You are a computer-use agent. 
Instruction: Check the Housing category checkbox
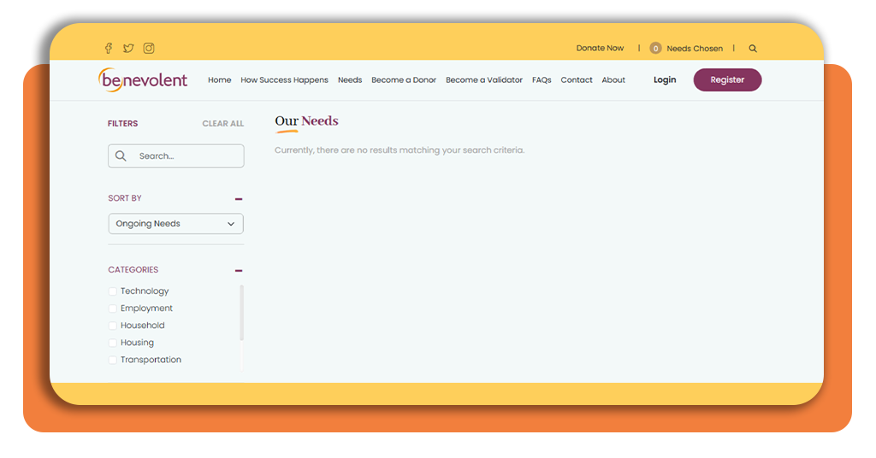(112, 343)
